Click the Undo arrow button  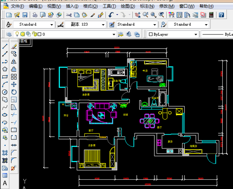(x=111, y=15)
